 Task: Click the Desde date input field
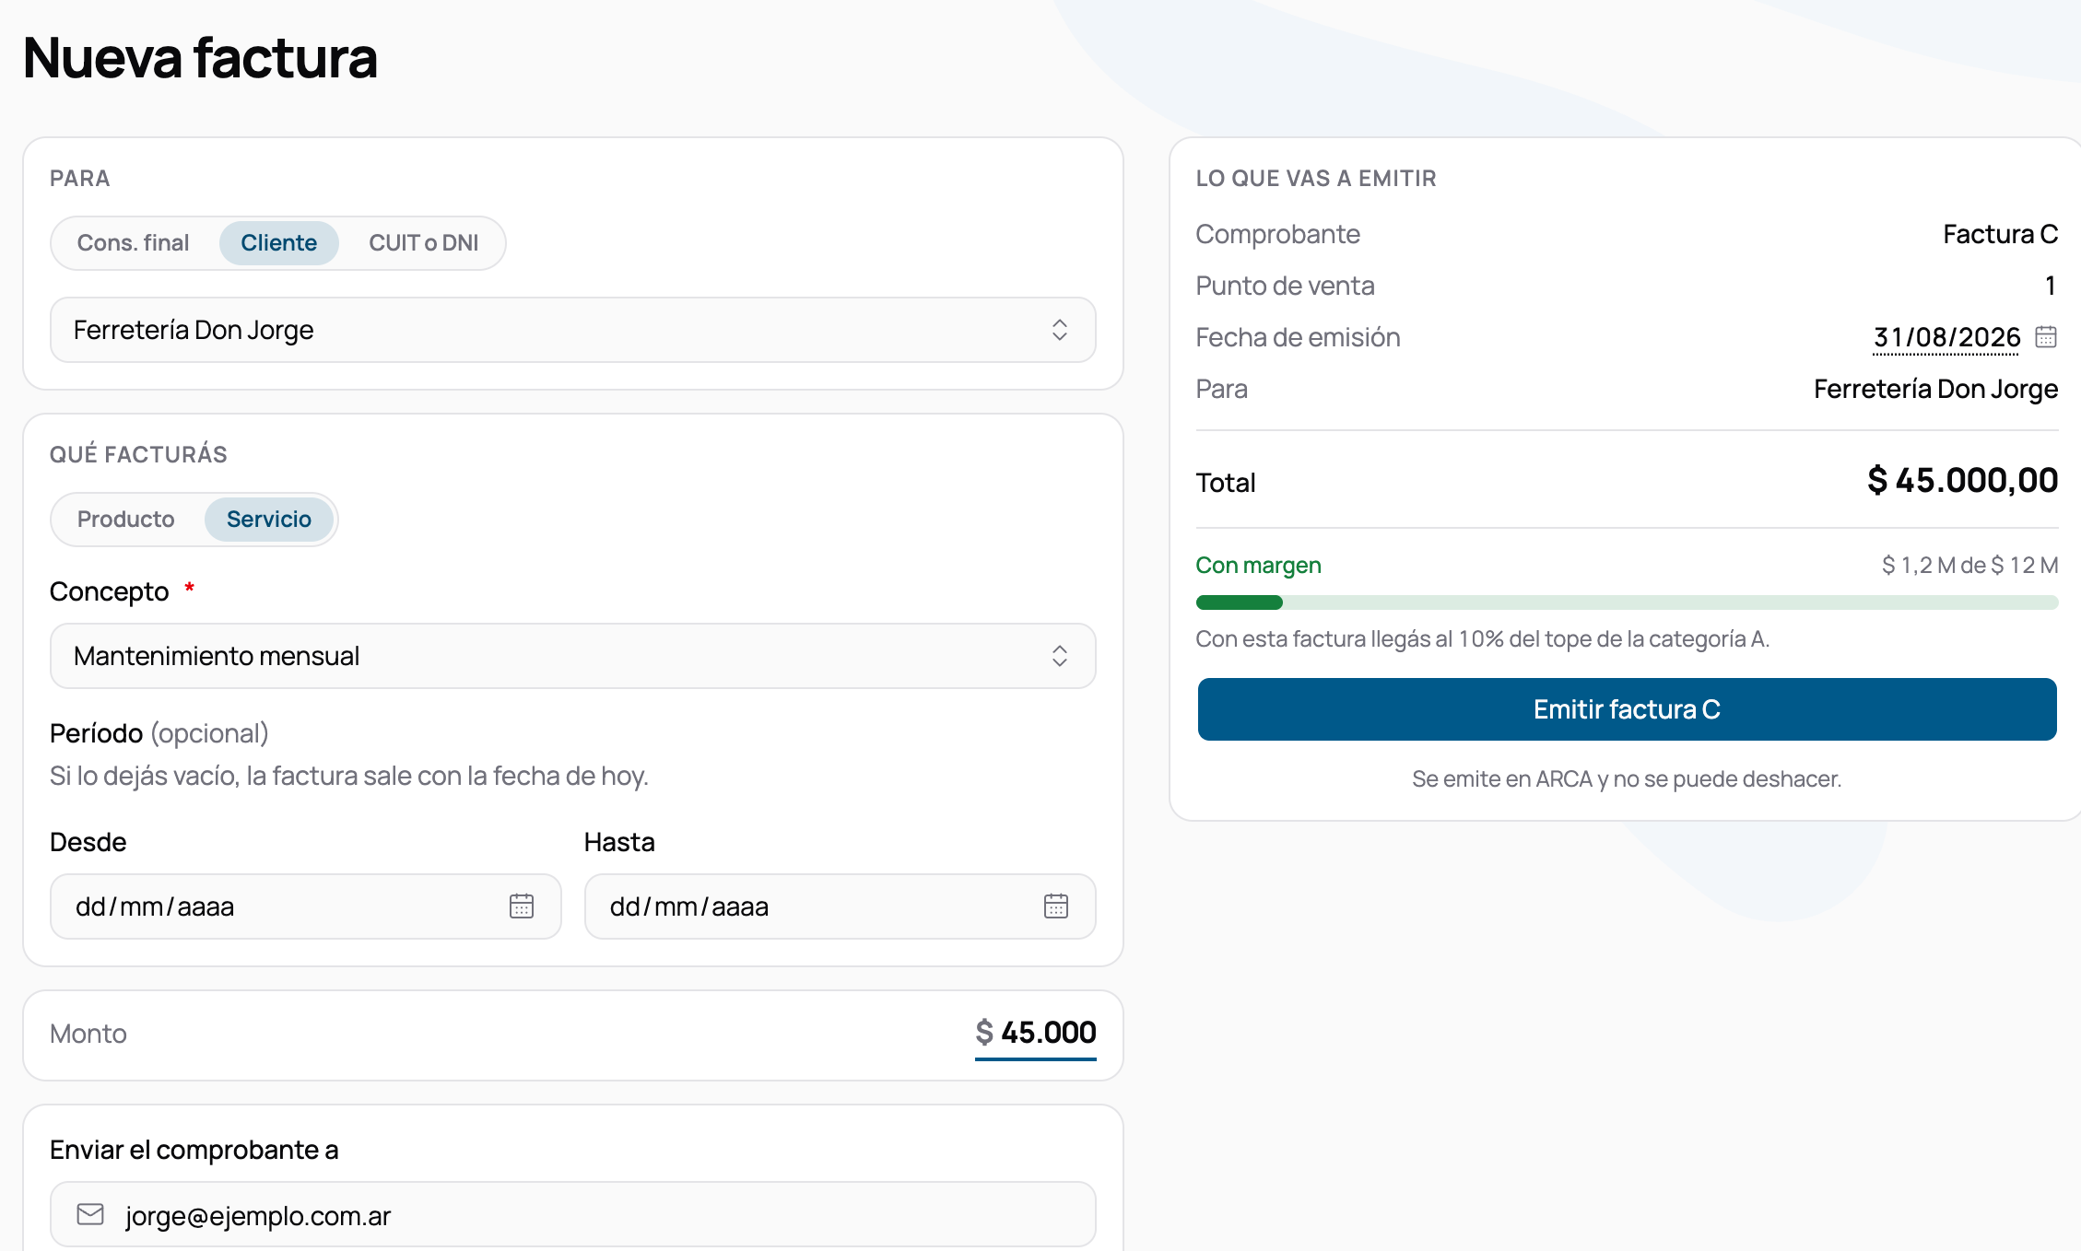click(x=305, y=906)
